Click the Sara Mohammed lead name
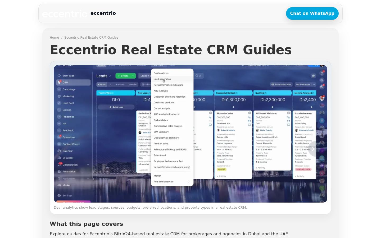Image resolution: width=381 pixels, height=238 pixels. (303, 113)
